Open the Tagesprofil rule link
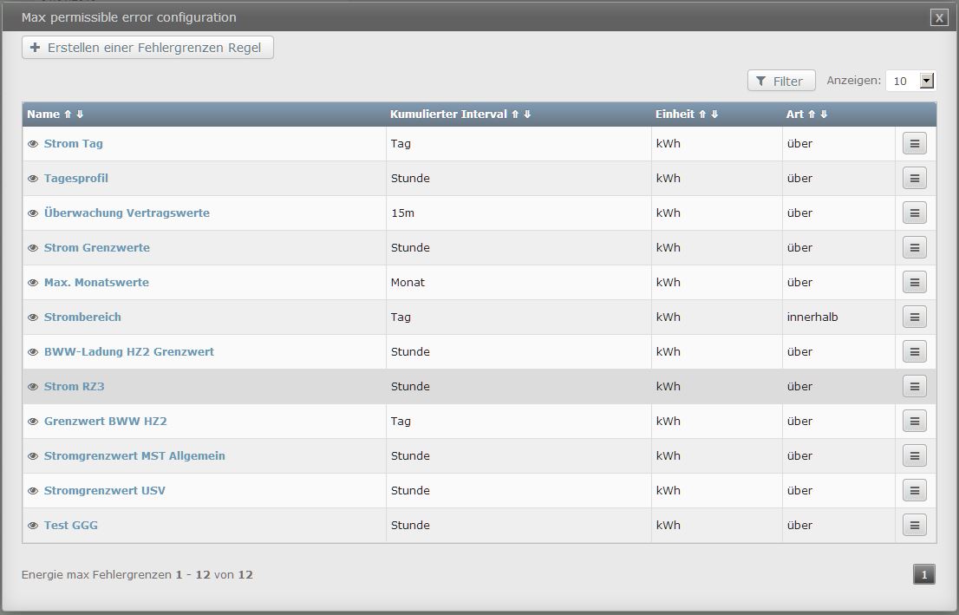The height and width of the screenshot is (615, 959). click(75, 178)
